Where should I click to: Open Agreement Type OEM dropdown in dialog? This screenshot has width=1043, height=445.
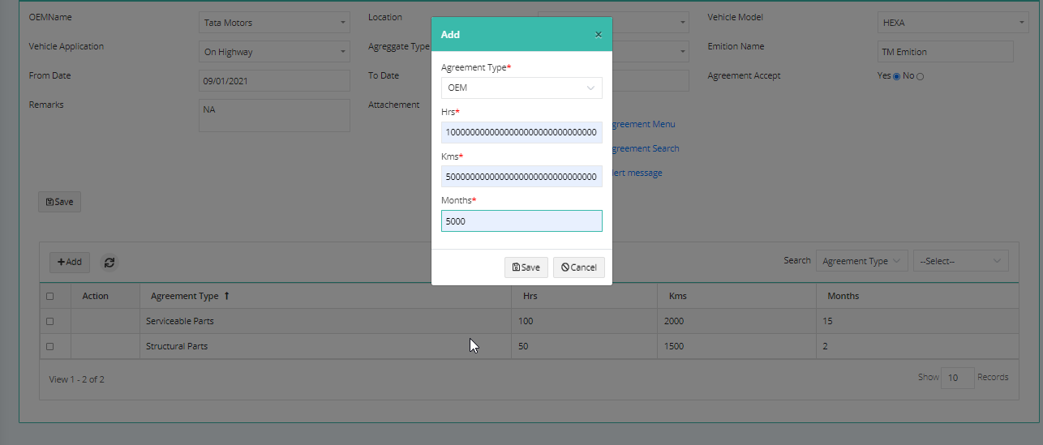click(x=521, y=88)
